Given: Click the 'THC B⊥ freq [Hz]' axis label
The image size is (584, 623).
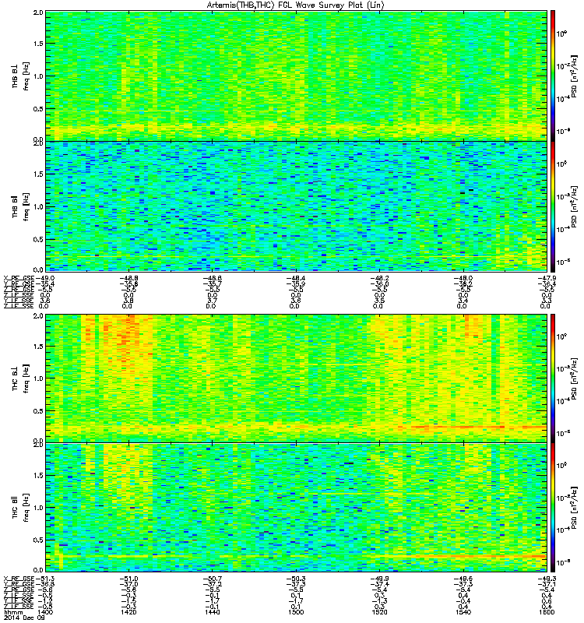Looking at the screenshot, I should [20, 378].
